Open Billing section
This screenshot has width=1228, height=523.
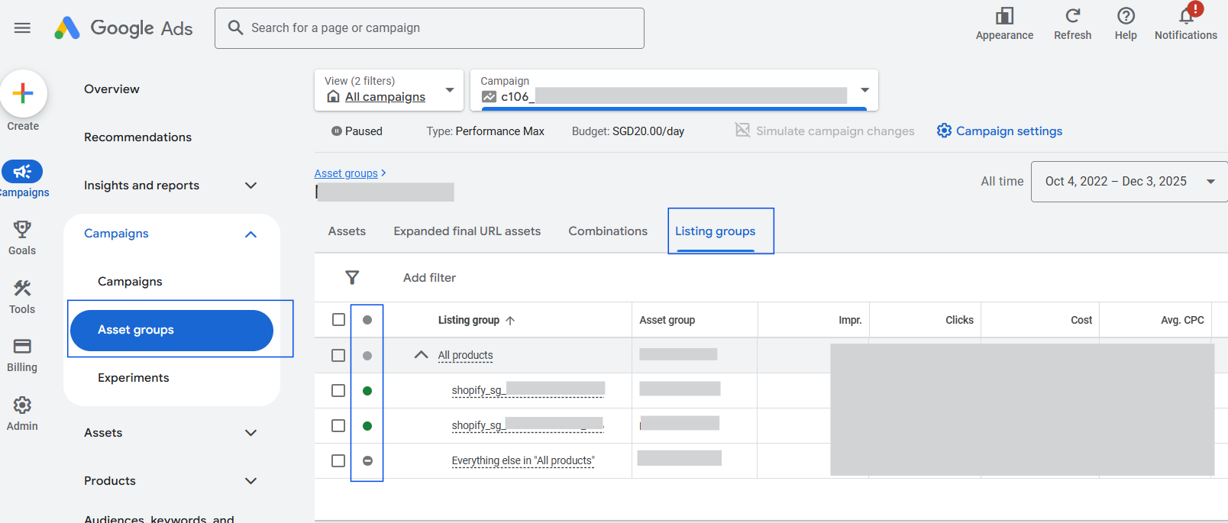(x=22, y=355)
